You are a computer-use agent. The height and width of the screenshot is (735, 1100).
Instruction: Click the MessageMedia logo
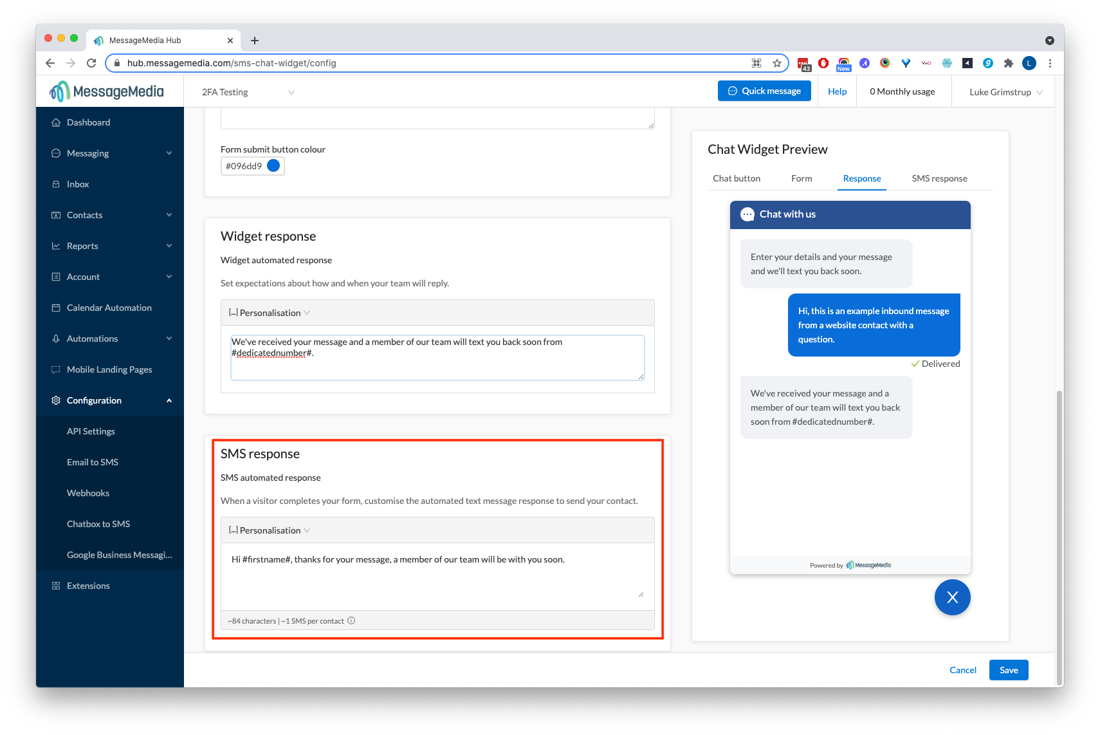click(x=107, y=91)
